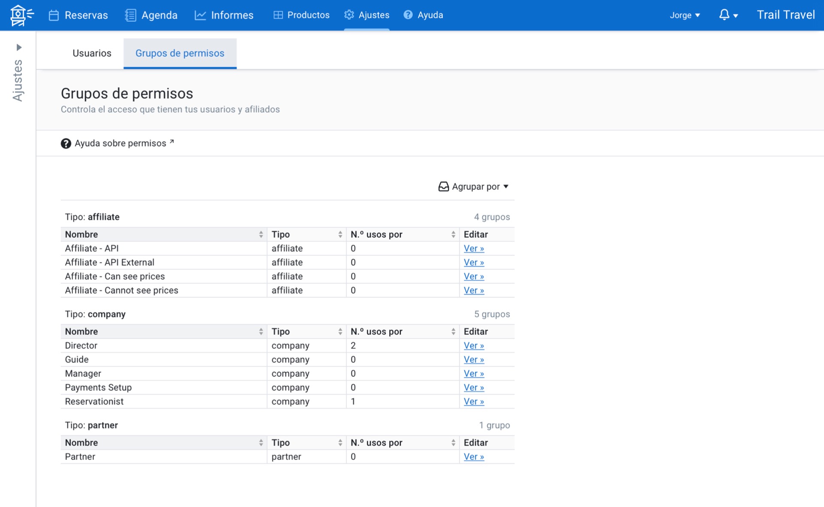Click the Reservas calendar icon
The width and height of the screenshot is (824, 507).
54,15
